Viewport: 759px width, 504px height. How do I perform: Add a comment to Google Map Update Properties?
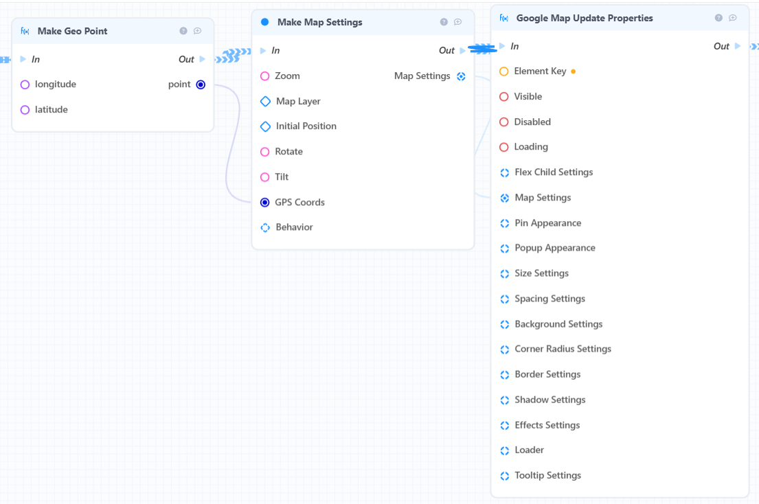(733, 18)
